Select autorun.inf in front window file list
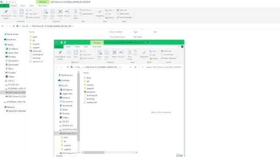The height and width of the screenshot is (157, 280). click(90, 102)
